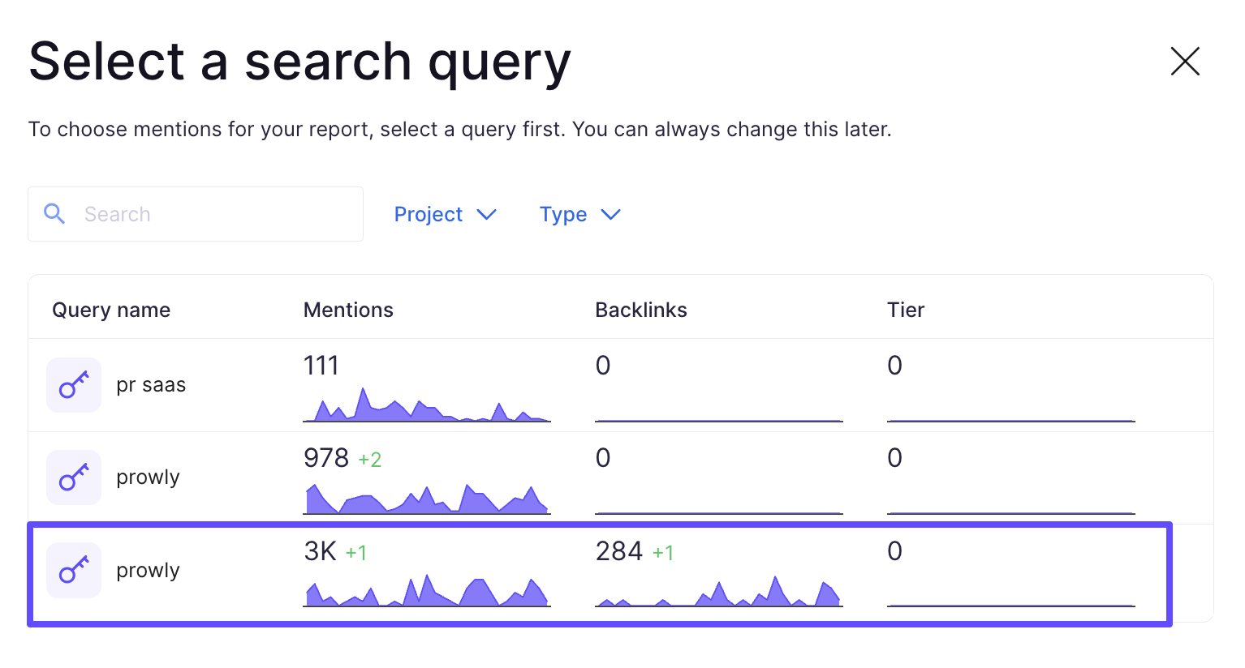Click the green +2 badge next to 978
The height and width of the screenshot is (668, 1245).
pos(371,460)
